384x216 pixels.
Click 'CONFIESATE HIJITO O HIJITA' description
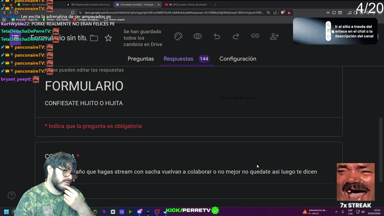[84, 103]
